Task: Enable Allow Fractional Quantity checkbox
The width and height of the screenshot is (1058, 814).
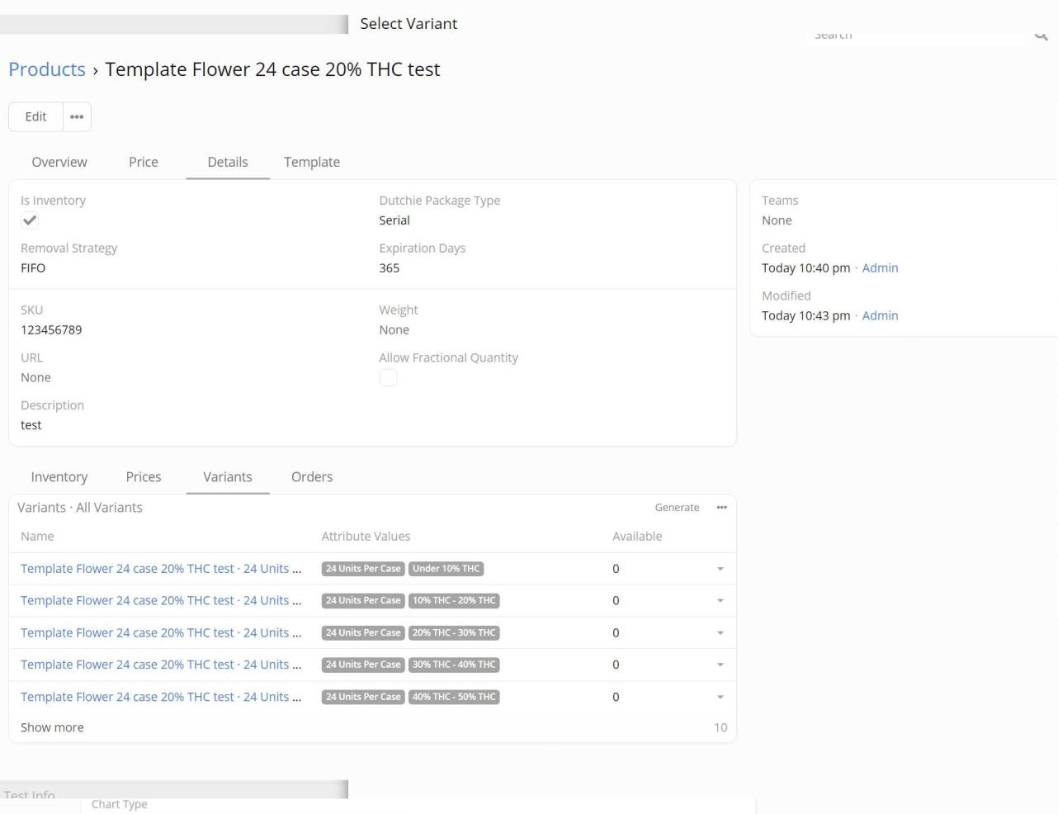Action: (x=388, y=377)
